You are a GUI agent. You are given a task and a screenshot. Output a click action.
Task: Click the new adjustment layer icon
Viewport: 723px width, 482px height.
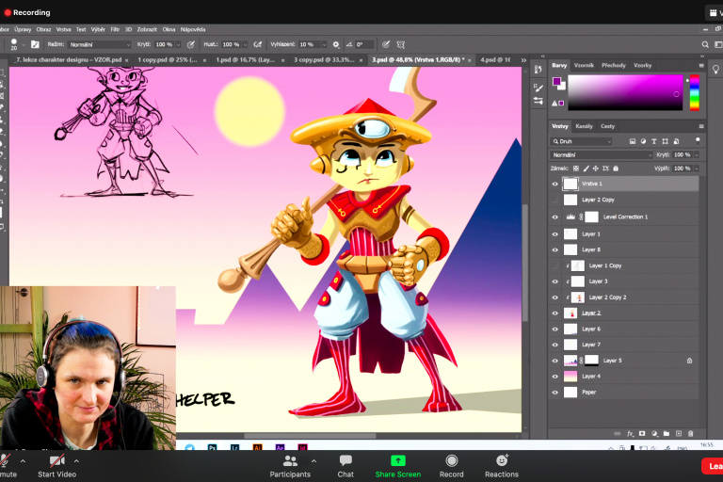[655, 433]
